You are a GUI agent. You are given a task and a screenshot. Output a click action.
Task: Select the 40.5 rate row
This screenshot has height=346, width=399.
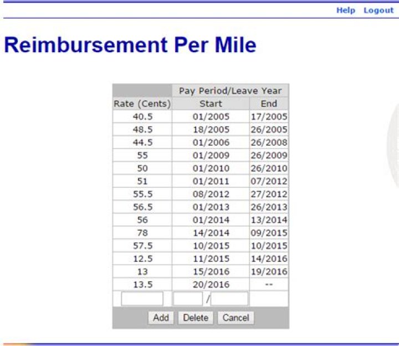click(142, 116)
